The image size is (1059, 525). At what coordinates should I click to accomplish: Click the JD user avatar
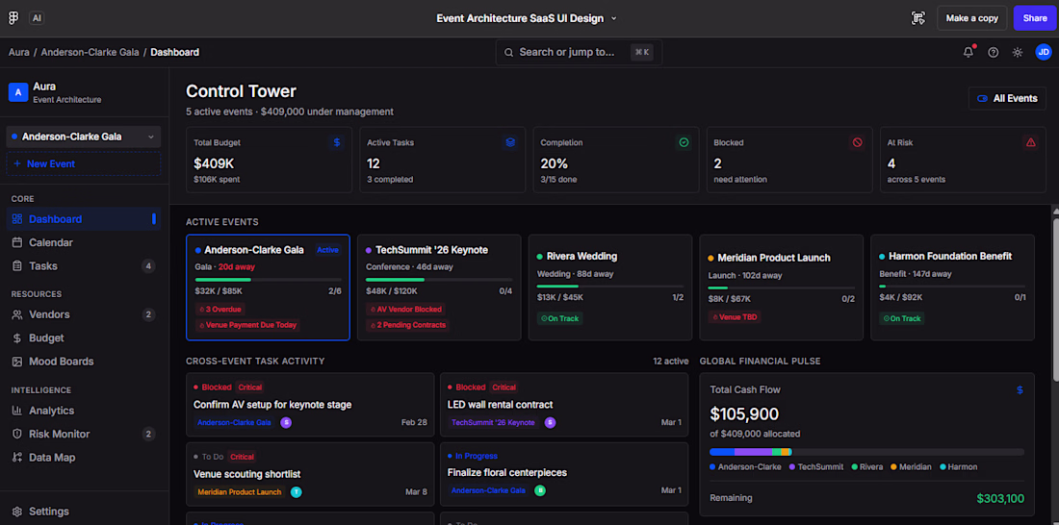click(x=1043, y=52)
